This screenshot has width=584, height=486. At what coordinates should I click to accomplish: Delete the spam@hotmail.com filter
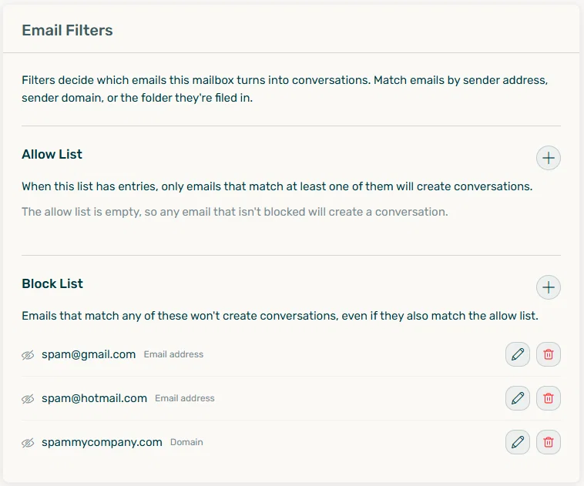pyautogui.click(x=549, y=398)
